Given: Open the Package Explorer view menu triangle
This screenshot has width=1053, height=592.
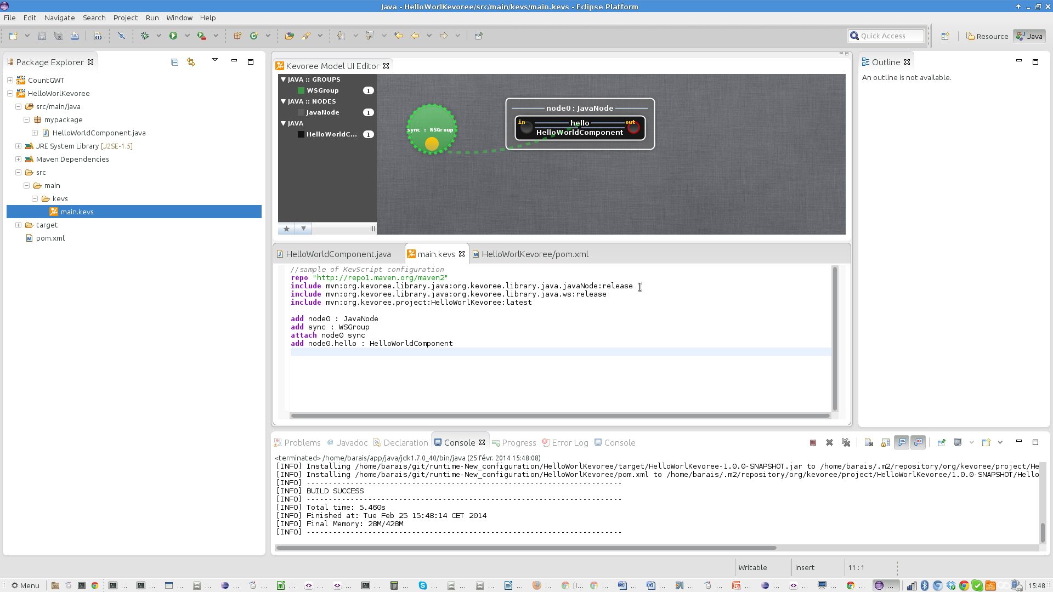Looking at the screenshot, I should point(215,60).
